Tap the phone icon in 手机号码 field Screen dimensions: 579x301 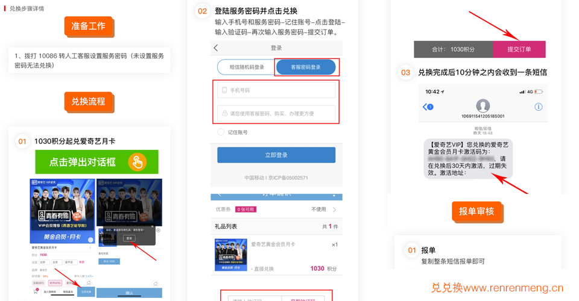[224, 90]
